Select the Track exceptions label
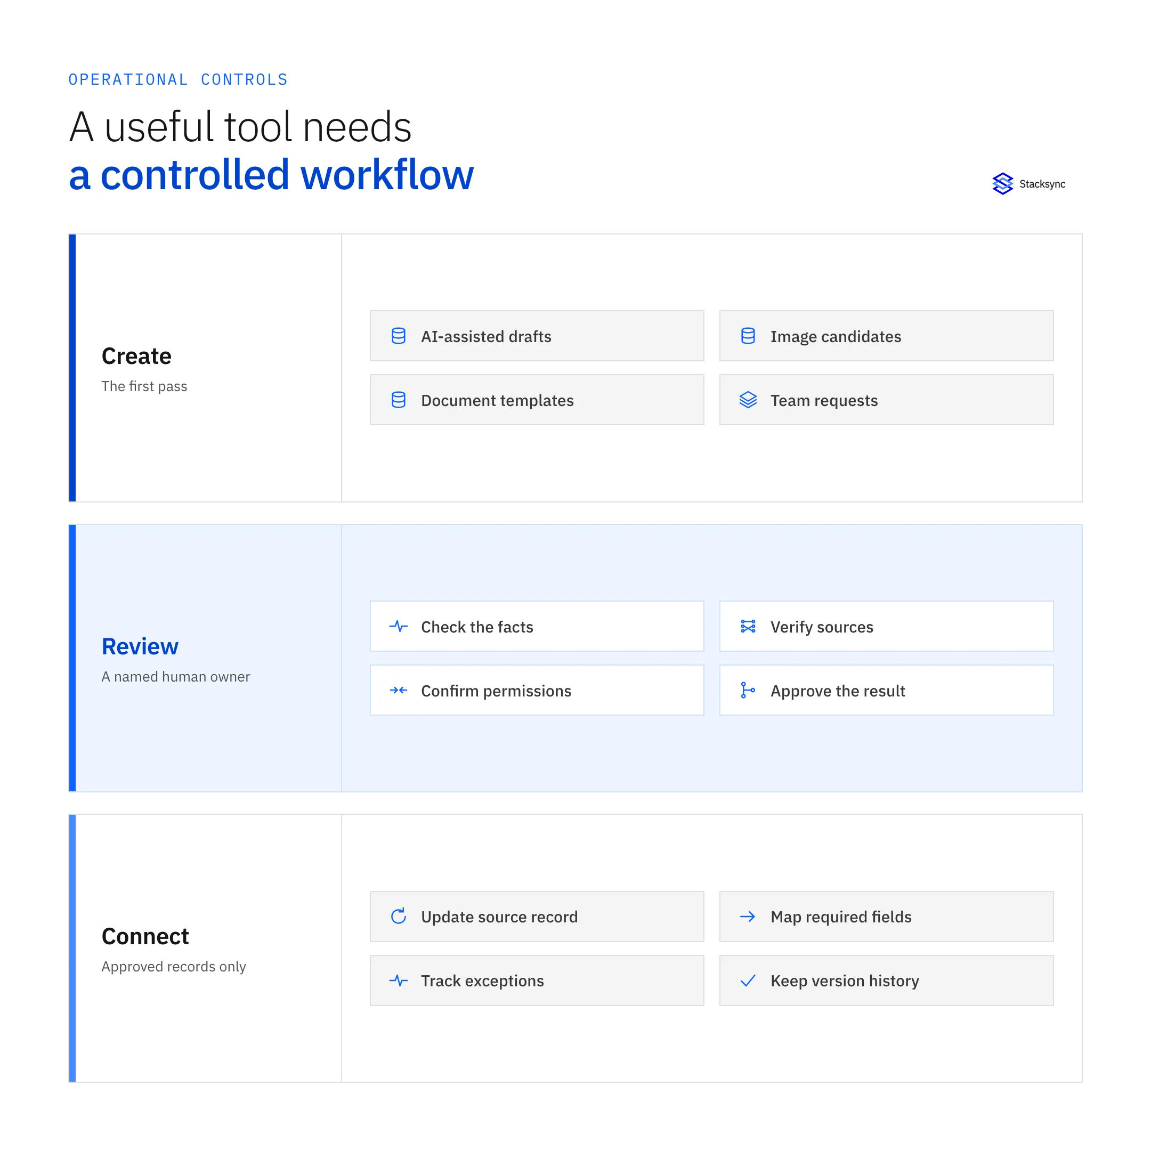1151x1151 pixels. 483,980
